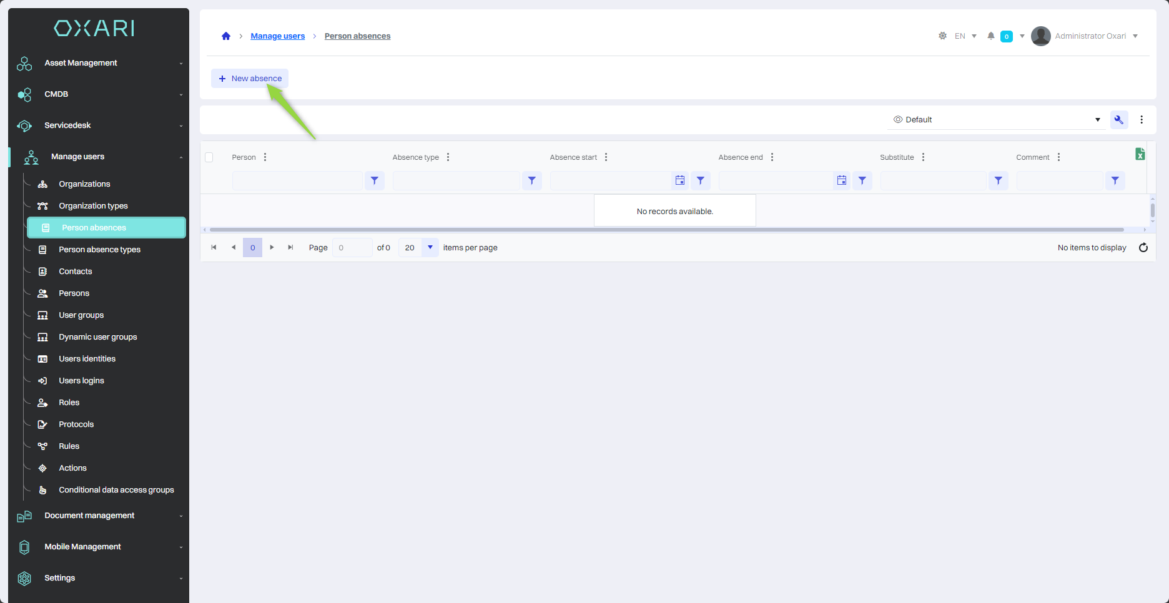Select User groups in the sidebar

(81, 315)
